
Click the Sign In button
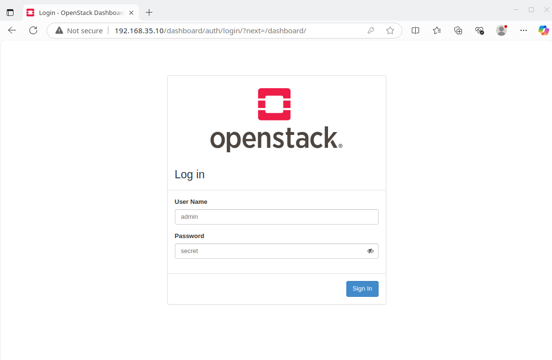(x=362, y=289)
